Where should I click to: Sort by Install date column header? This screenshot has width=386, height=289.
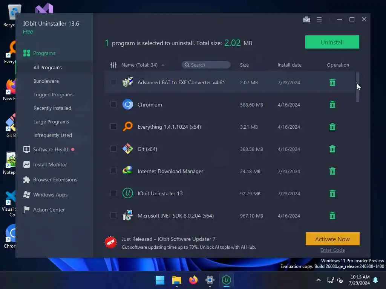coord(289,65)
